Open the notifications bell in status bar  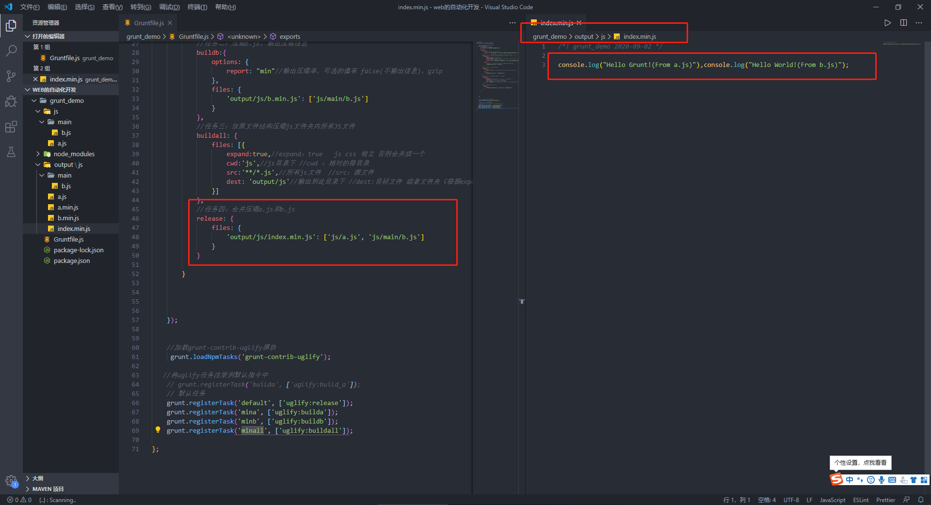921,500
